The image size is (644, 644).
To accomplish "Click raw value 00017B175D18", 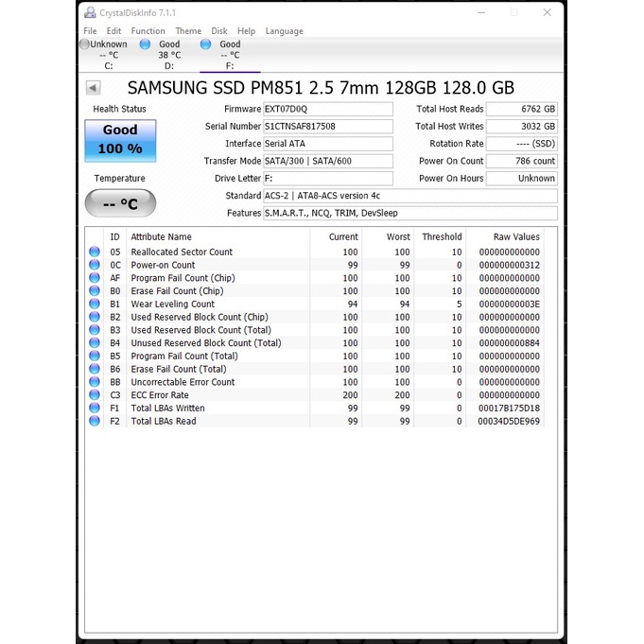I will (x=509, y=409).
